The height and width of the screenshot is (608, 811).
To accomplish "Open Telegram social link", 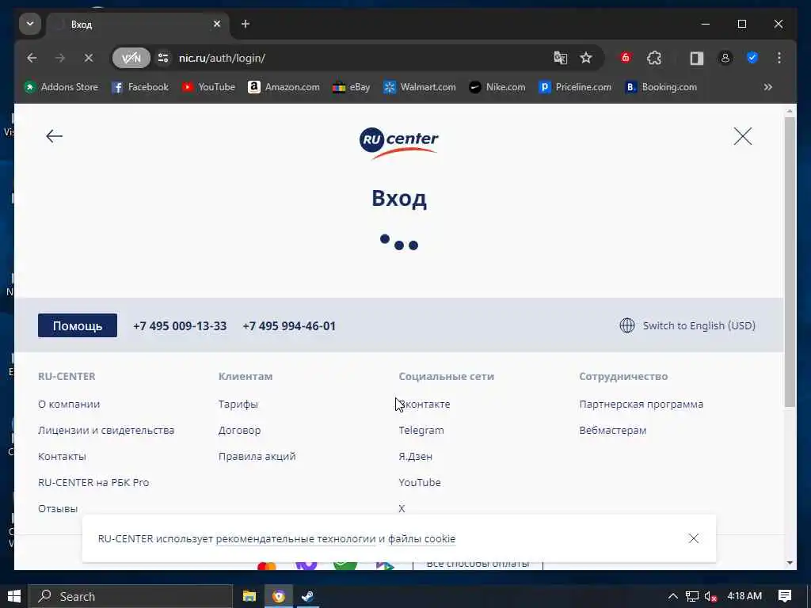I will pos(421,430).
